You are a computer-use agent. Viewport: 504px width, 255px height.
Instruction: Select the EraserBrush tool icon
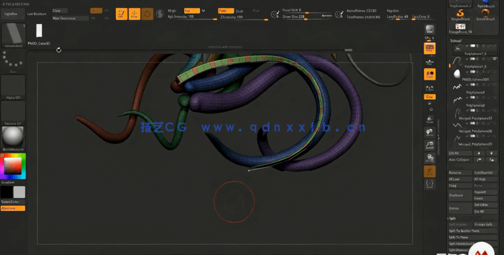(x=485, y=15)
